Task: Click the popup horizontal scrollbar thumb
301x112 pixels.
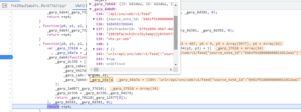Action: coord(96,69)
